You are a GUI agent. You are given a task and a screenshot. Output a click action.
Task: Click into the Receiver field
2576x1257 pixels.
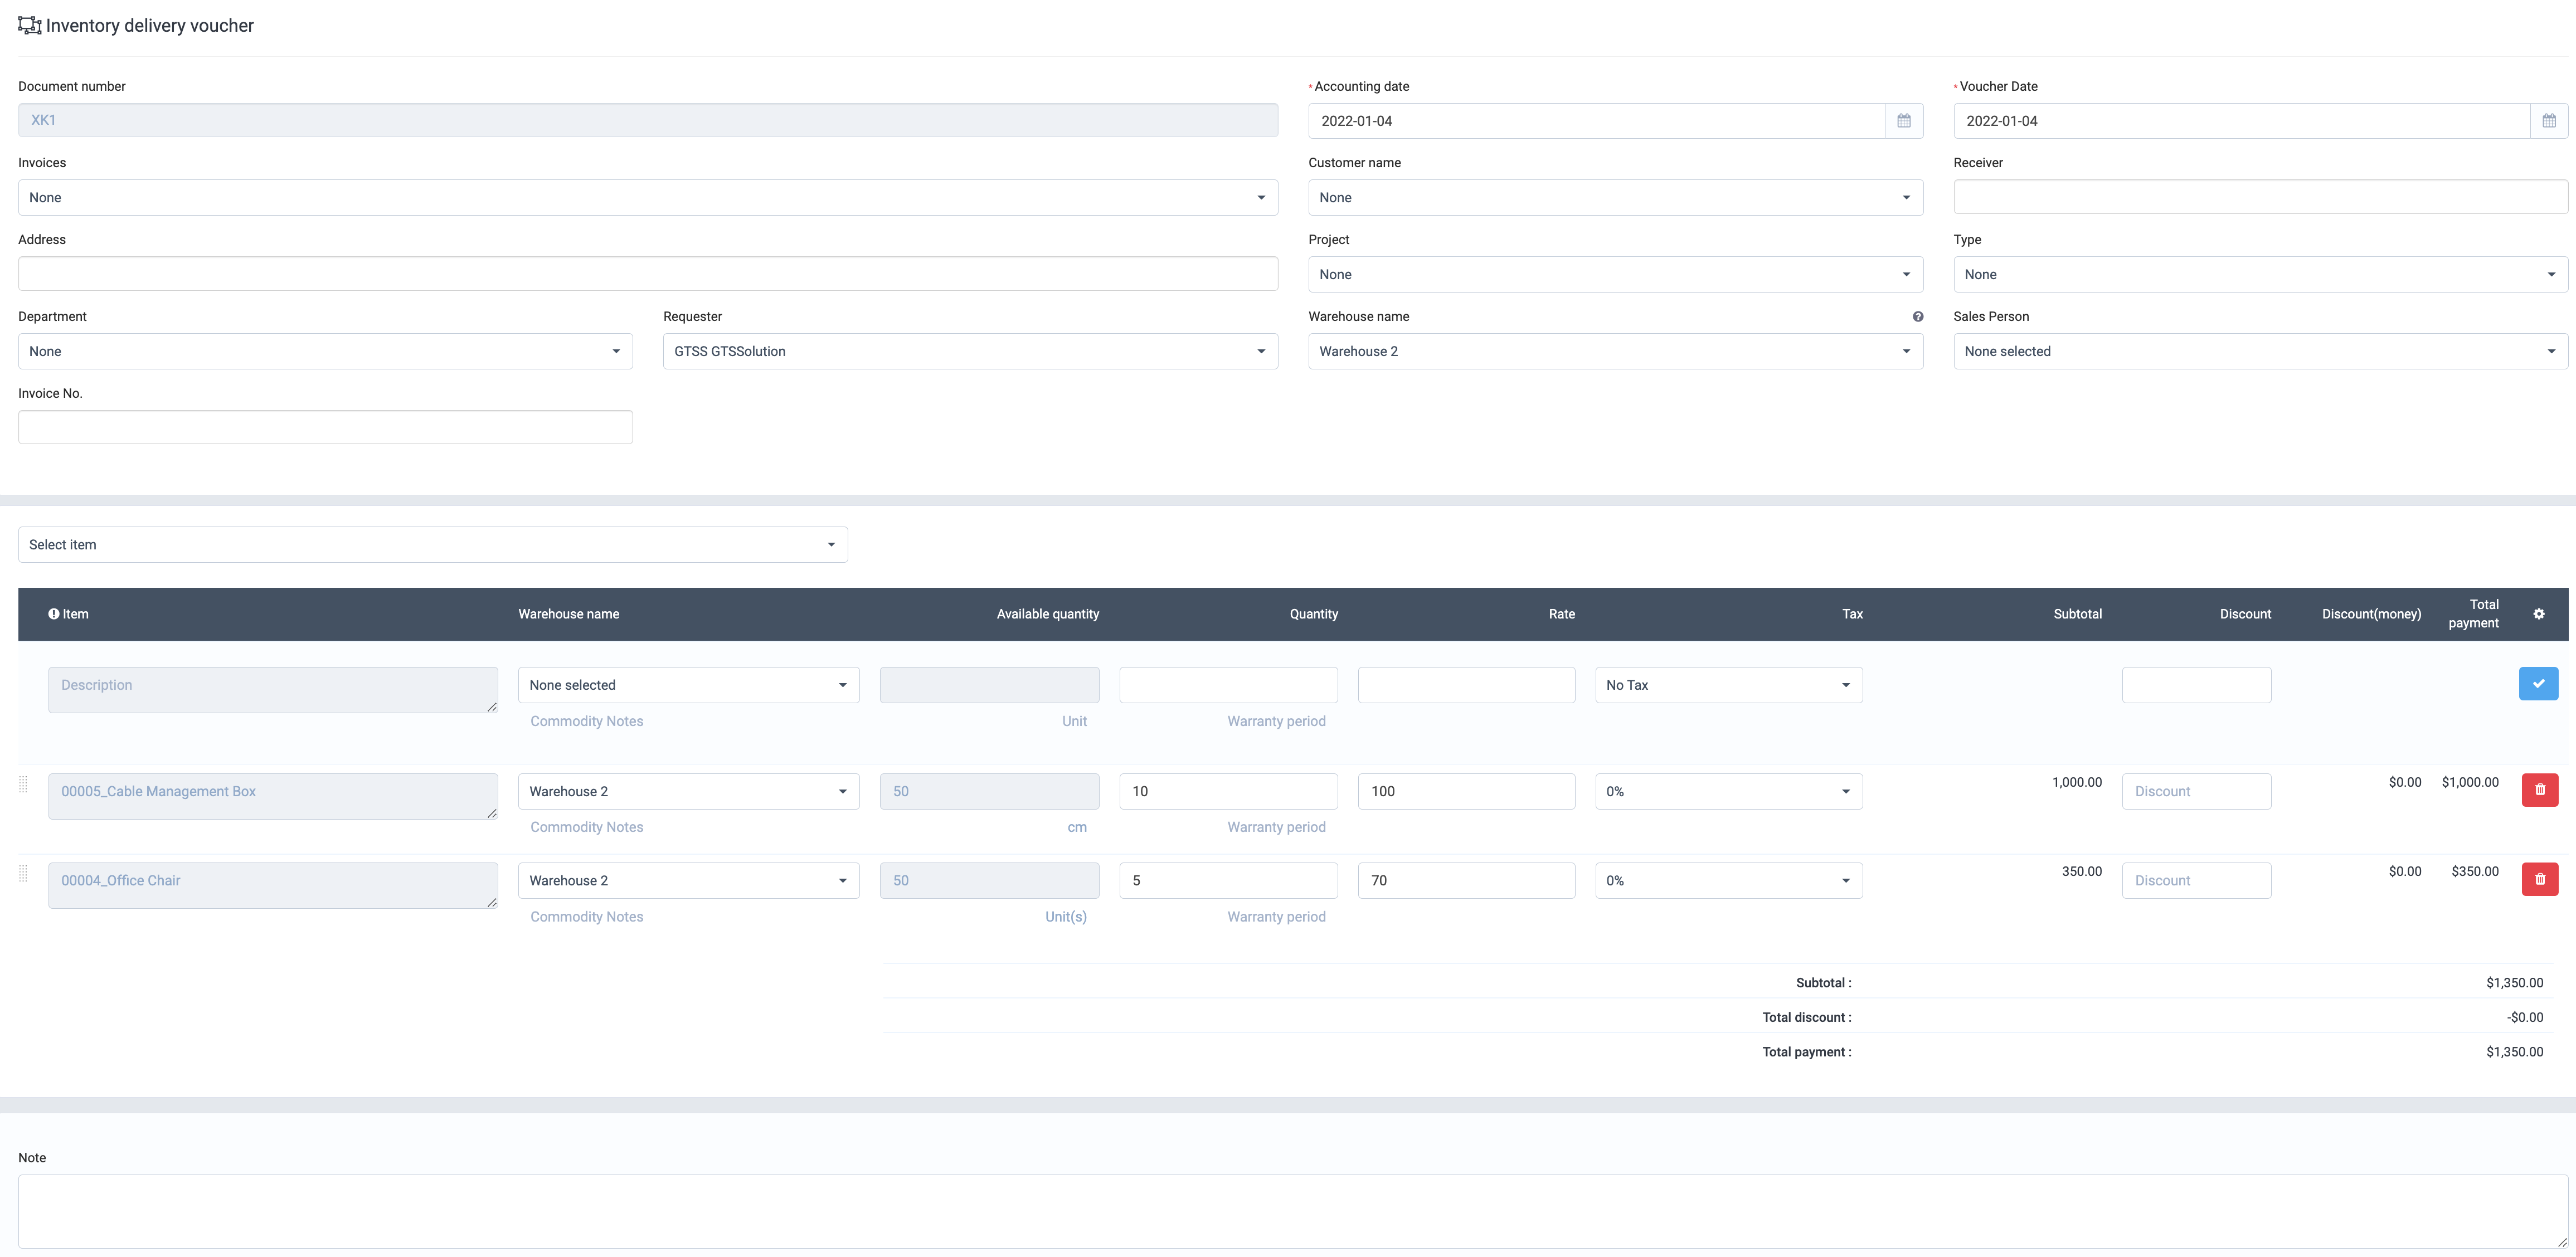(2260, 197)
